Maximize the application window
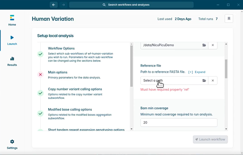This screenshot has width=243, height=155. (228, 5)
